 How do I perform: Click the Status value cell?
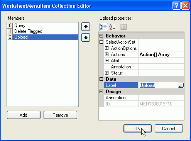pos(161,73)
